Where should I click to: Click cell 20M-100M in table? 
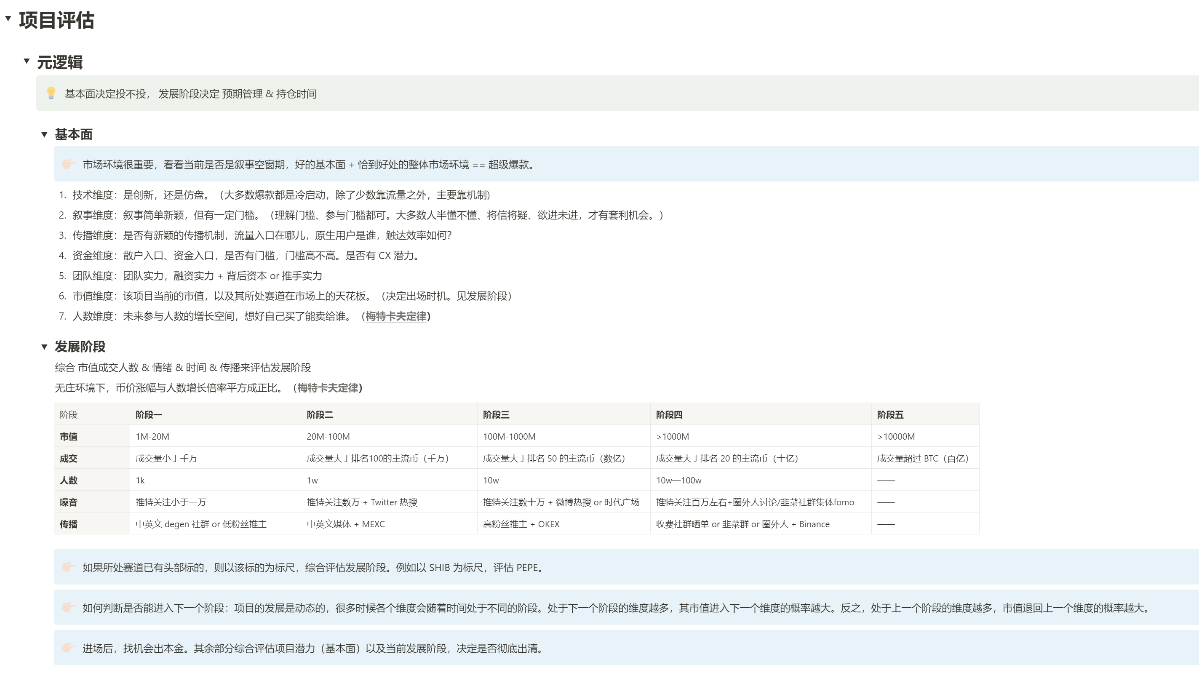[389, 436]
